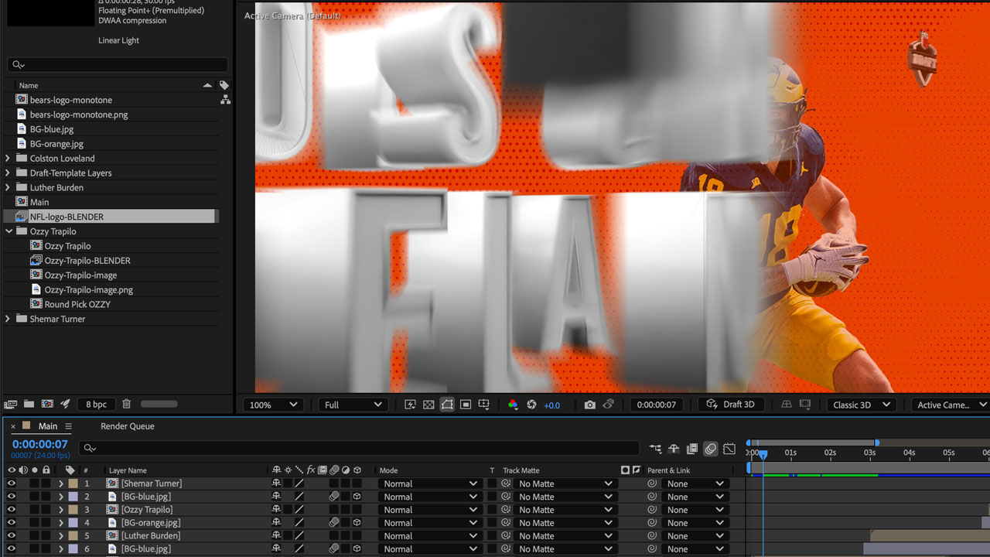The height and width of the screenshot is (557, 990).
Task: Hide the Shemar Turner layer
Action: click(x=12, y=484)
